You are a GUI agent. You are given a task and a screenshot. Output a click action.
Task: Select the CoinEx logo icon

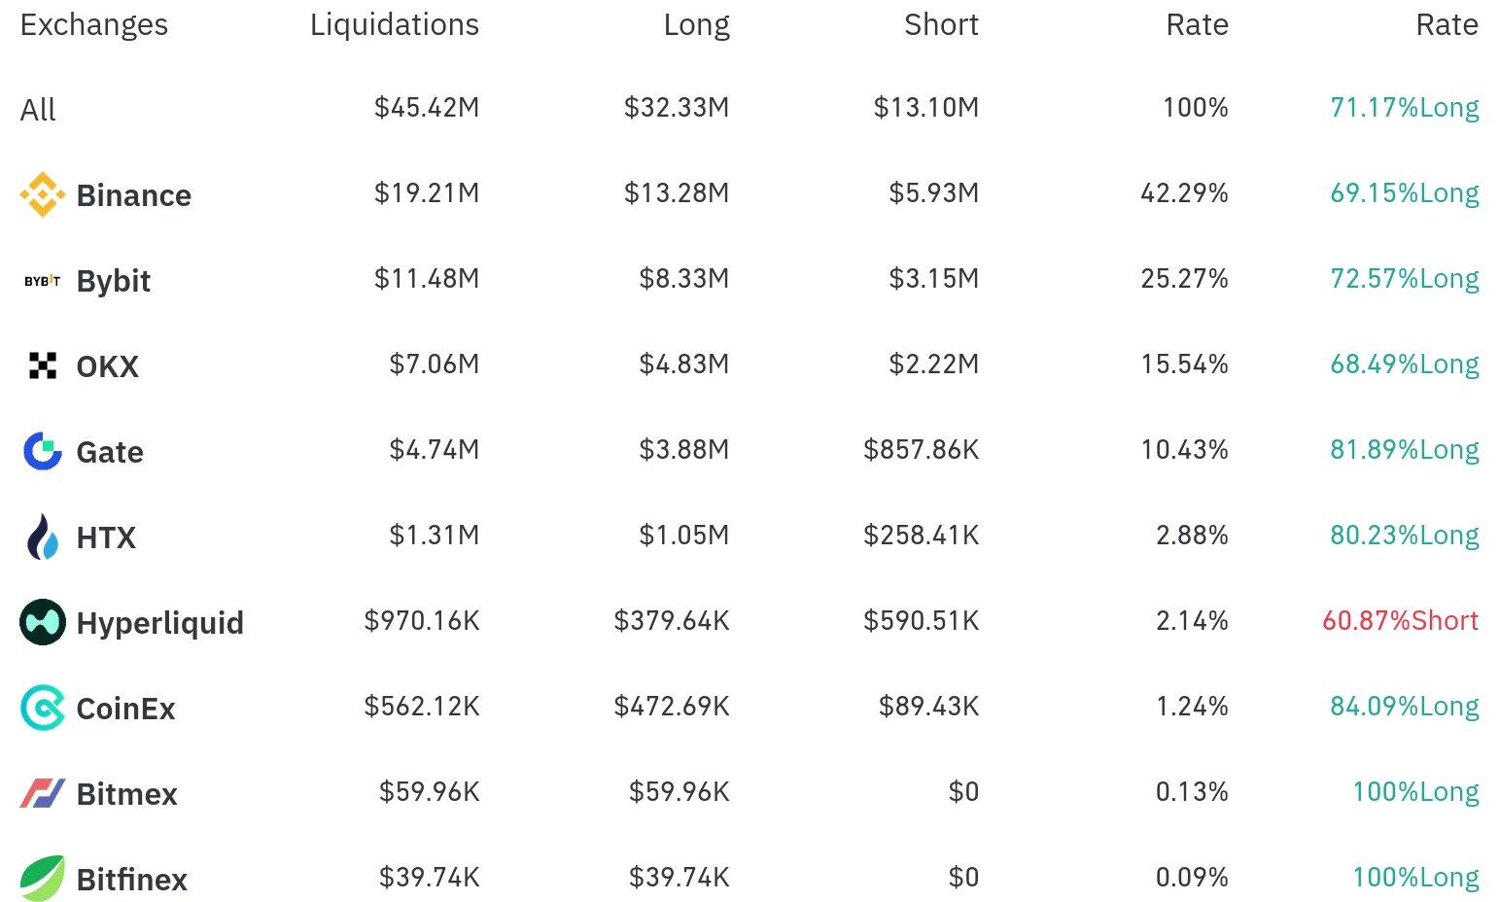(x=43, y=708)
